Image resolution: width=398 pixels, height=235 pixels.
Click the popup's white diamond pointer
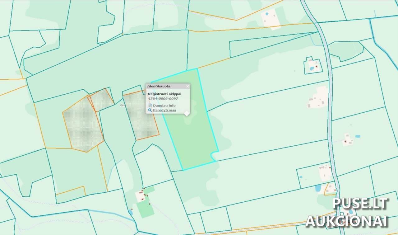186,113
